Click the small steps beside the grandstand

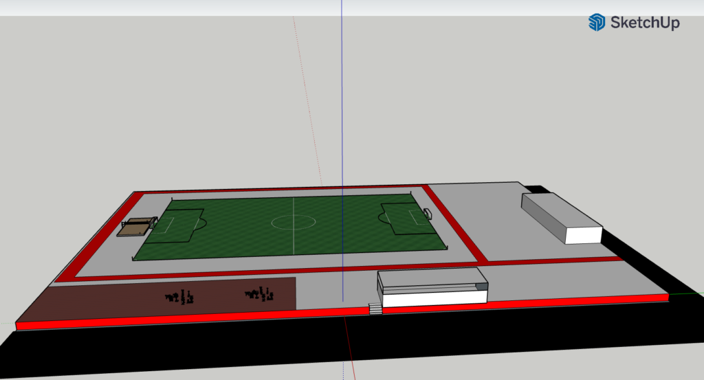(375, 309)
